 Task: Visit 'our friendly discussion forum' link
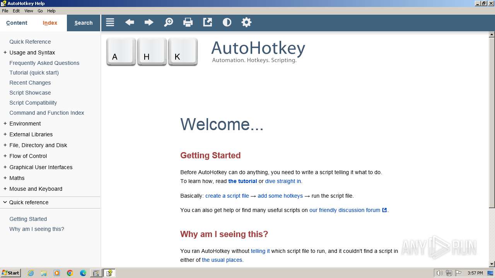[x=345, y=210]
